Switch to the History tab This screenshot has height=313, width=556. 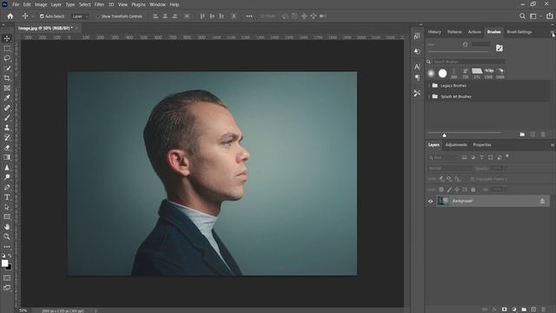point(434,32)
